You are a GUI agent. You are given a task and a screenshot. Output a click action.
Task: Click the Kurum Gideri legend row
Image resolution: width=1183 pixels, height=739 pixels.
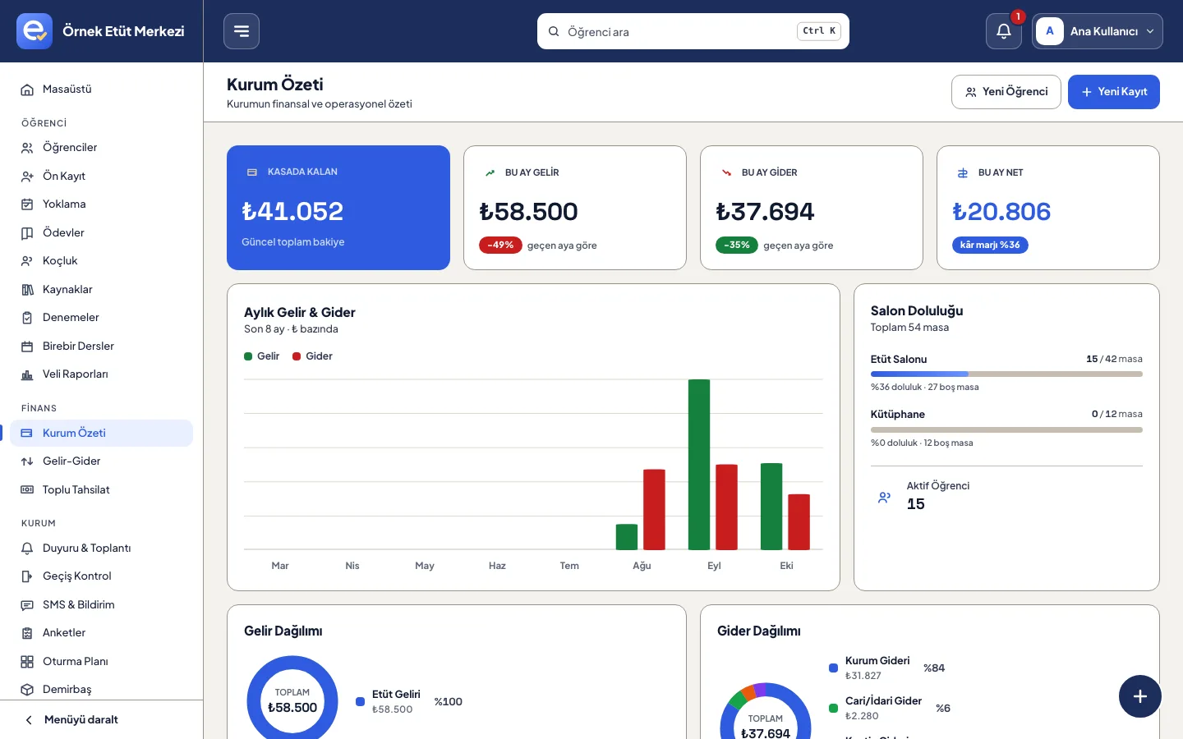click(x=887, y=668)
